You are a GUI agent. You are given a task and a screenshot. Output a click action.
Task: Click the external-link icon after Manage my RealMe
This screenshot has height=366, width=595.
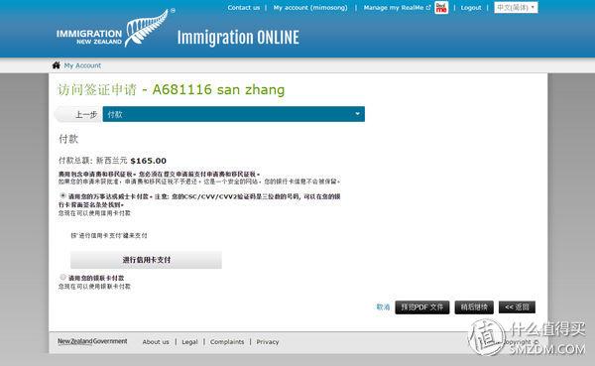click(428, 8)
